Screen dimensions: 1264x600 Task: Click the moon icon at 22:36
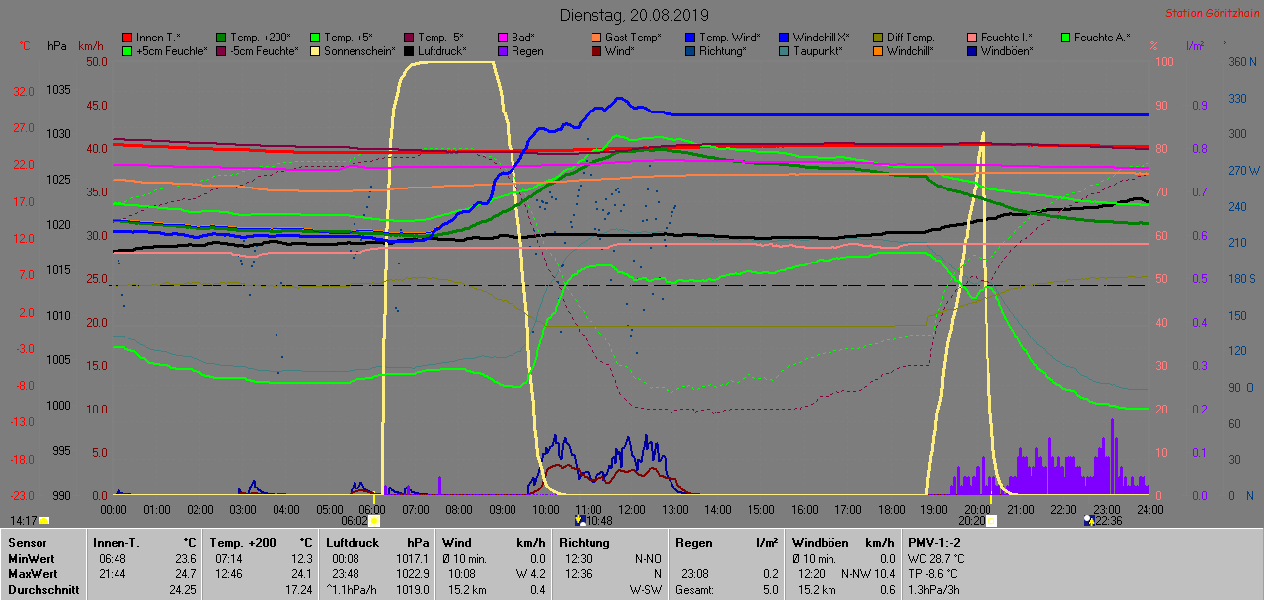tap(1089, 520)
